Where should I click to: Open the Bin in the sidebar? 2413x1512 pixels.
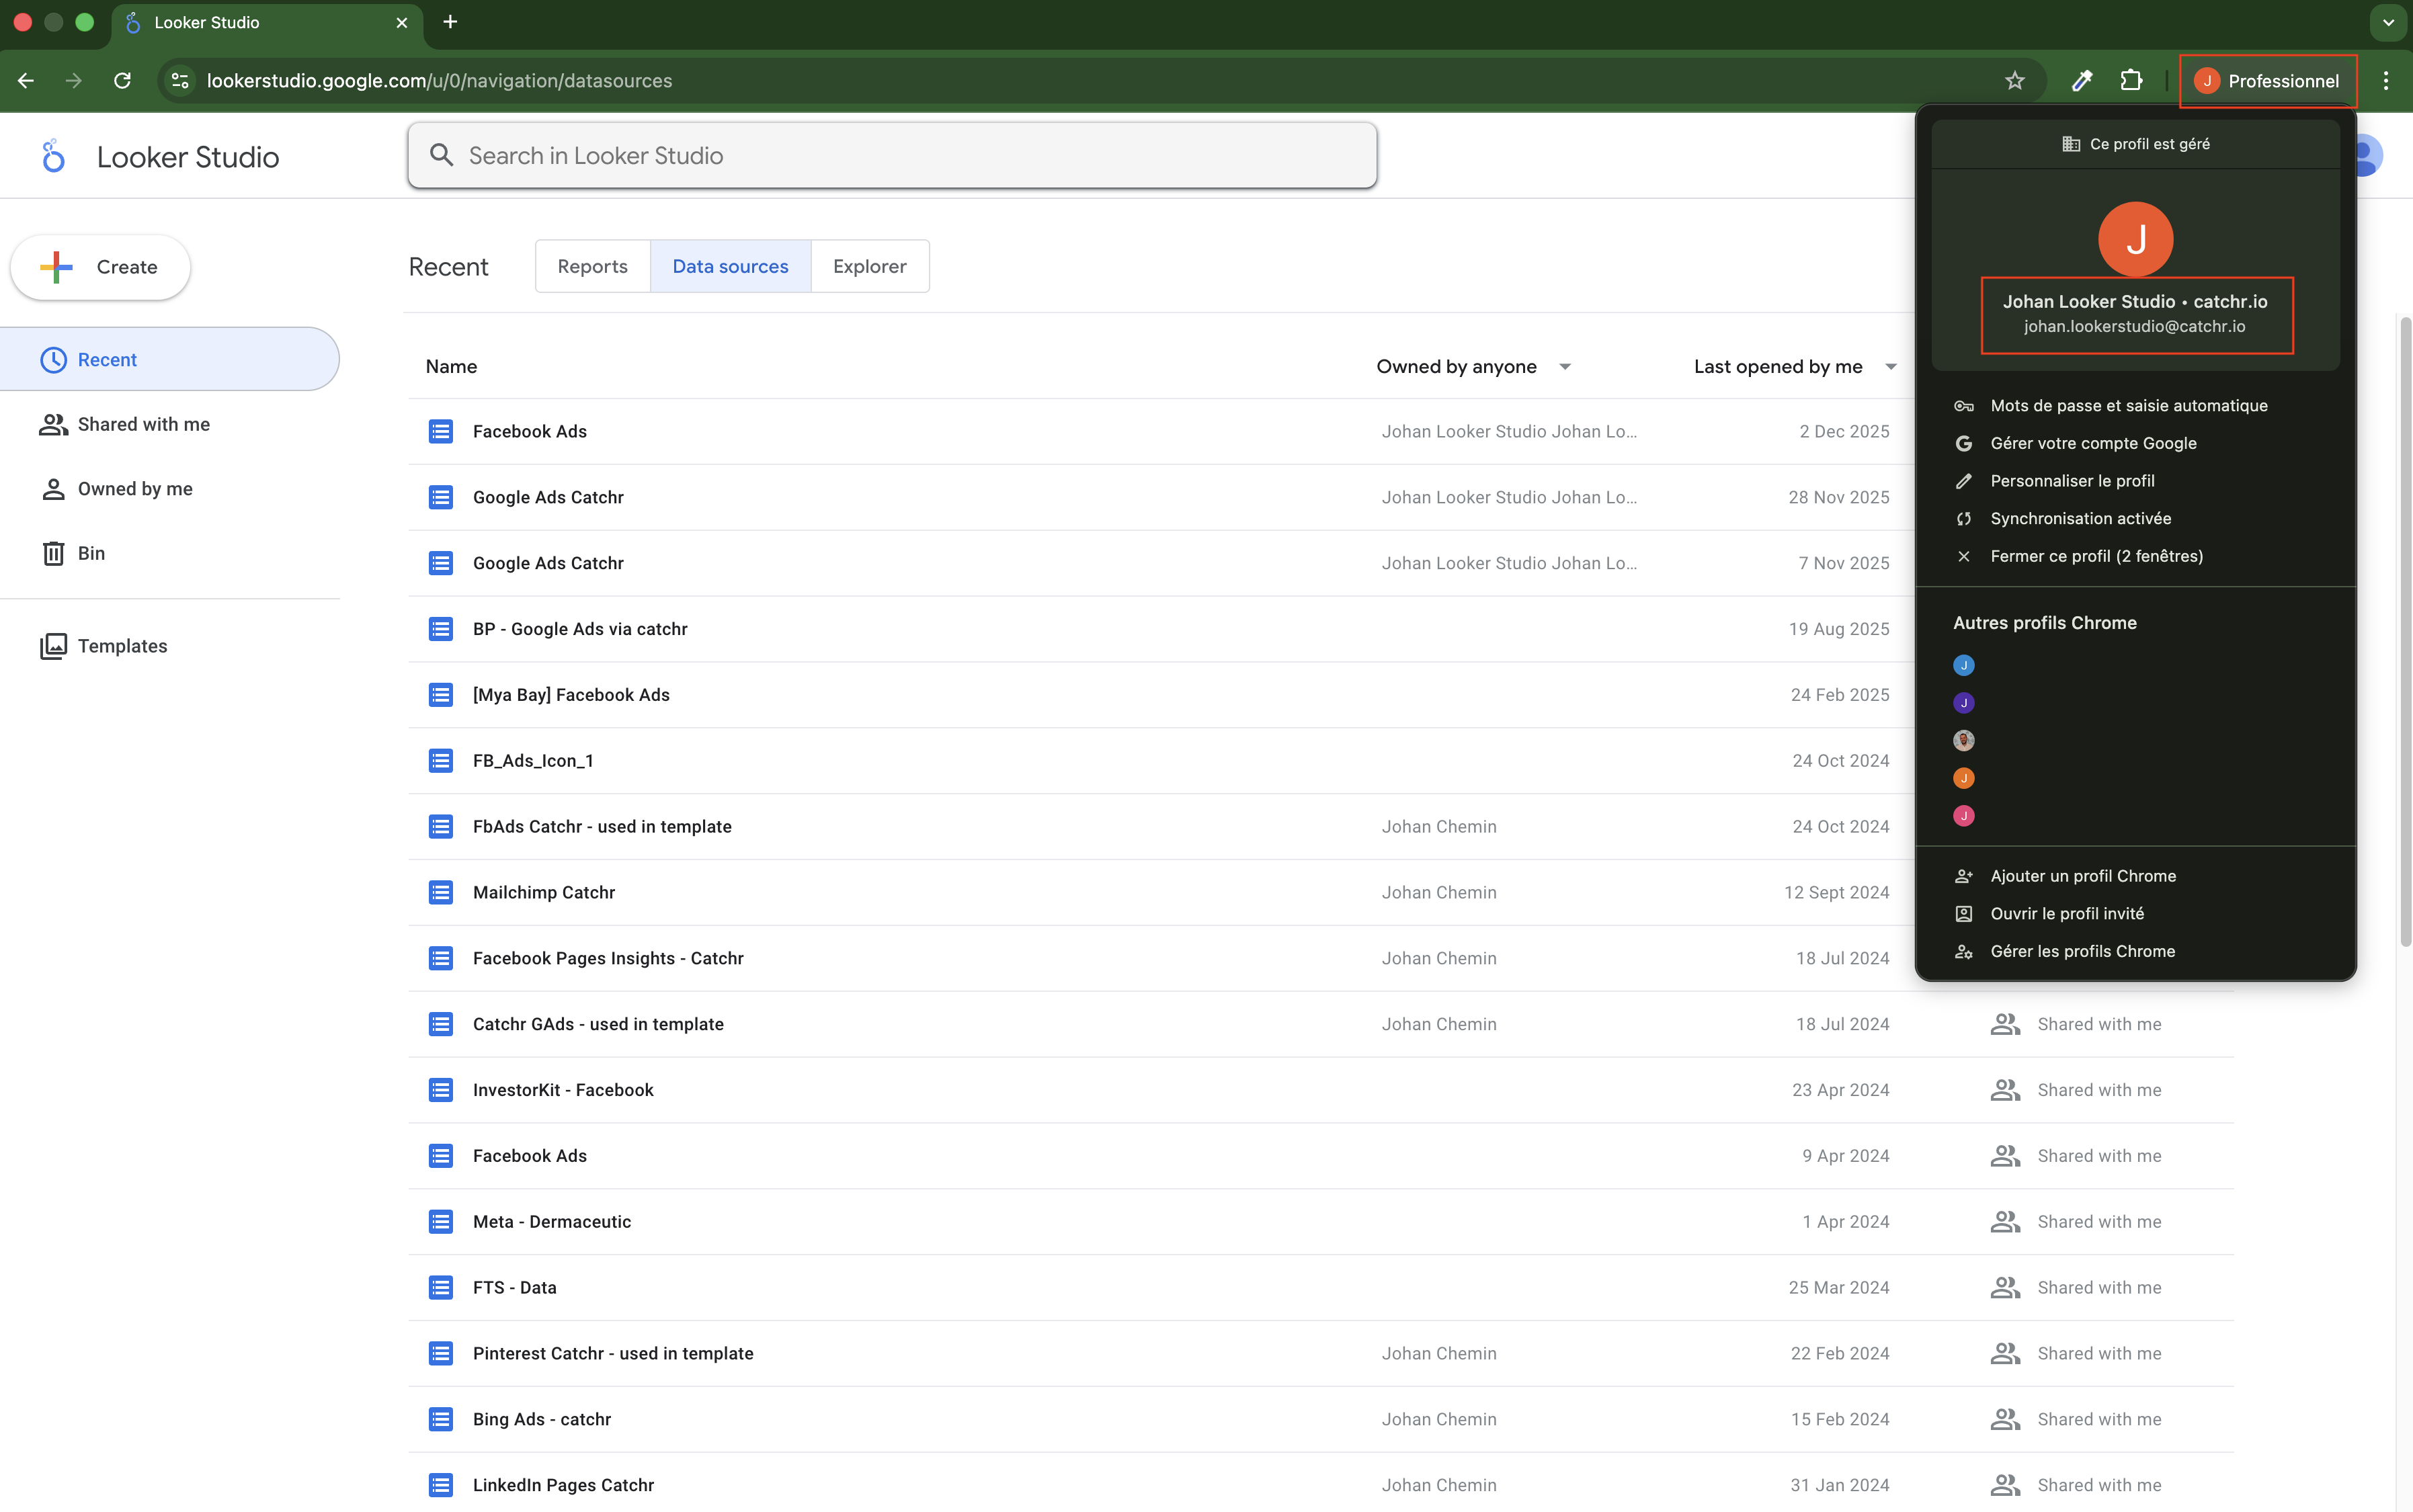(x=90, y=553)
